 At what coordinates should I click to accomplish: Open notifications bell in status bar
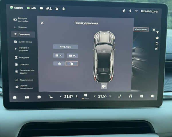pyautogui.click(x=63, y=8)
